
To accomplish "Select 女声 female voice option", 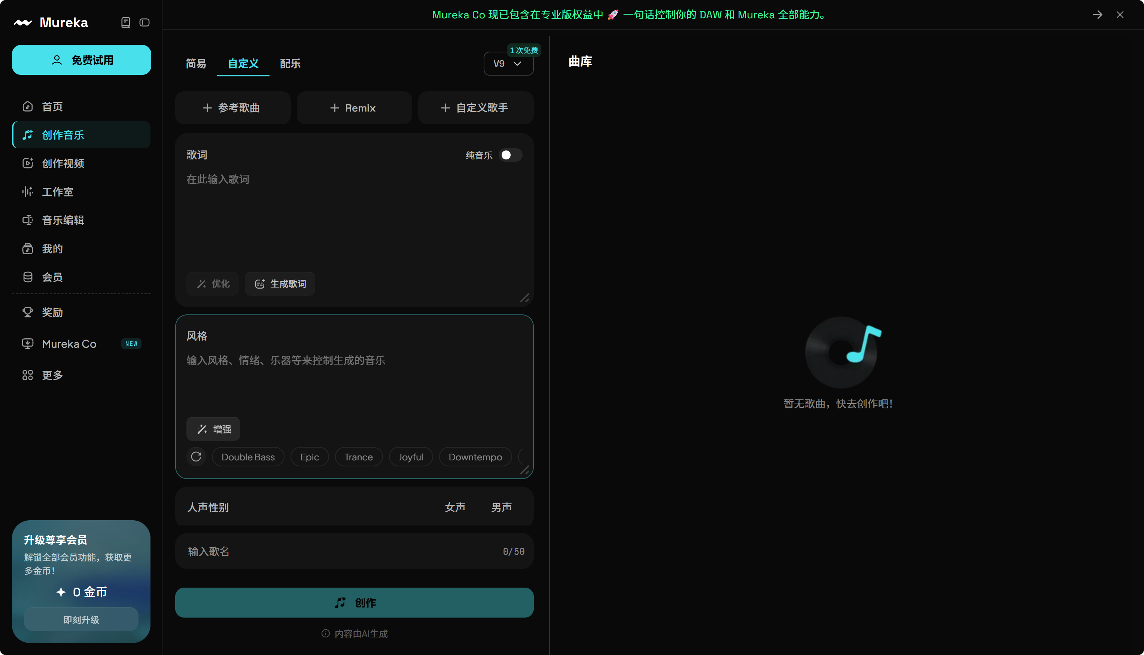I will 455,508.
